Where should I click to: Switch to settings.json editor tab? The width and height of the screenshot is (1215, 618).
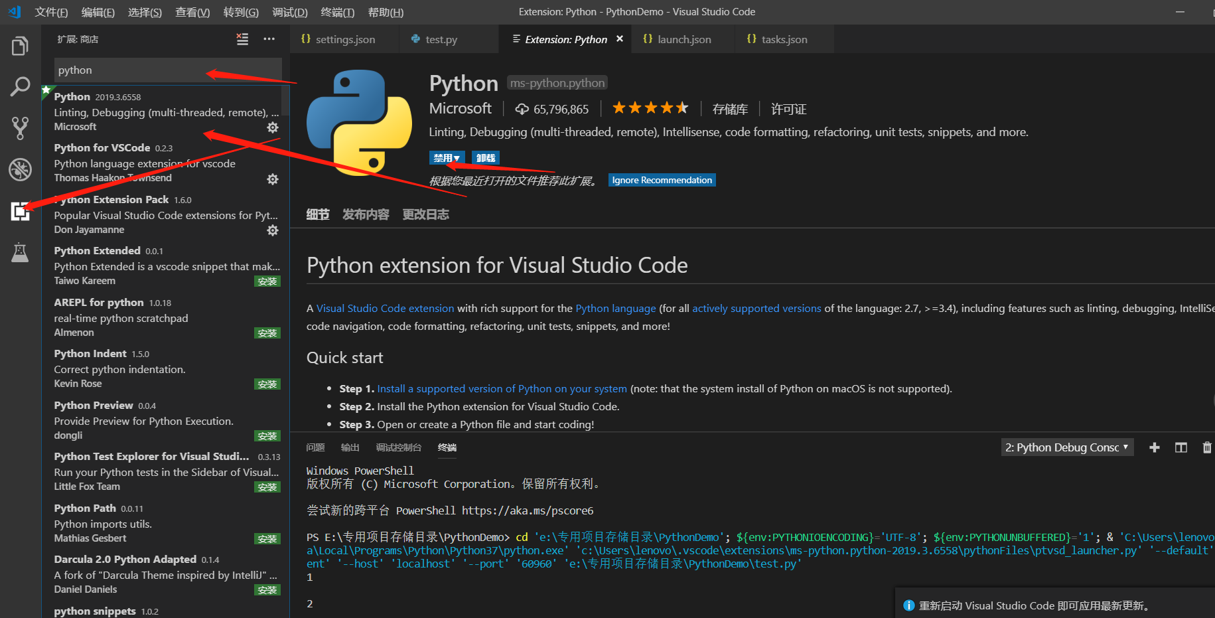[x=345, y=39]
